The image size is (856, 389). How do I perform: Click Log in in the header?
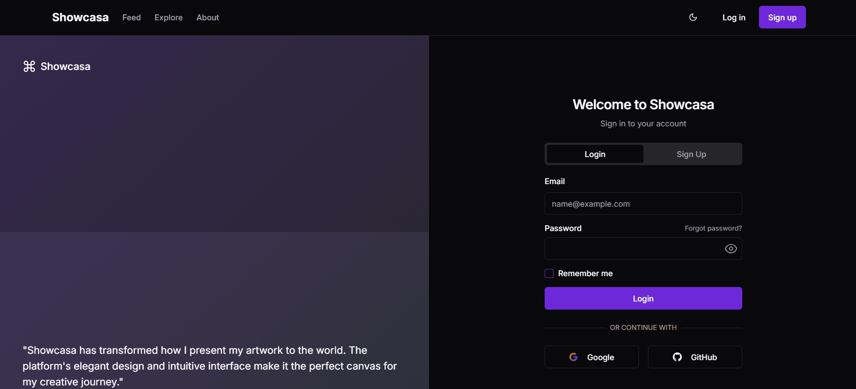click(734, 17)
